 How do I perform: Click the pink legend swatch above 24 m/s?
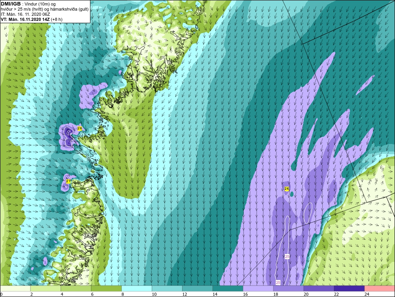click(x=380, y=288)
